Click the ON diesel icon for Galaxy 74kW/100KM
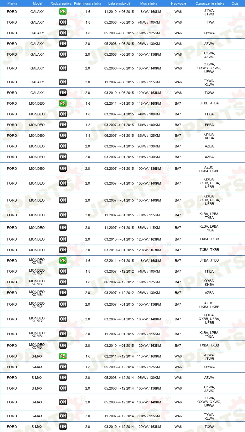245x432 pixels. 63,22
